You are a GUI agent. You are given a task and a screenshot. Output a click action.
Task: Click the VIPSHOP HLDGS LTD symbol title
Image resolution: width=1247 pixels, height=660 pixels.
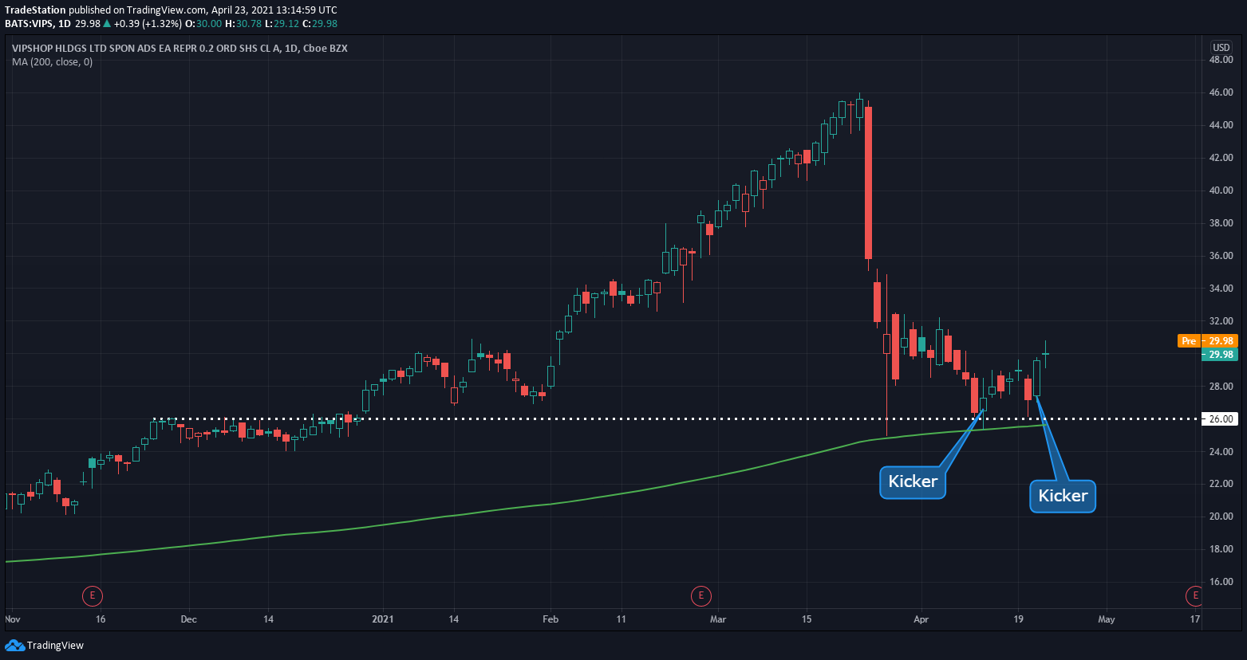point(180,49)
